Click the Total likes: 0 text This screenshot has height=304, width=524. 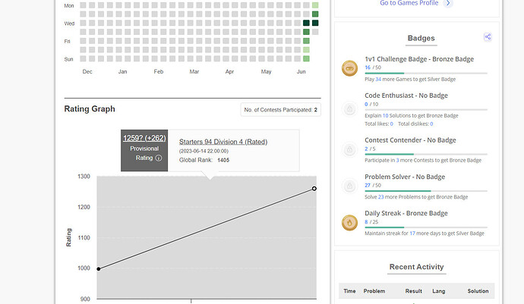pyautogui.click(x=379, y=124)
